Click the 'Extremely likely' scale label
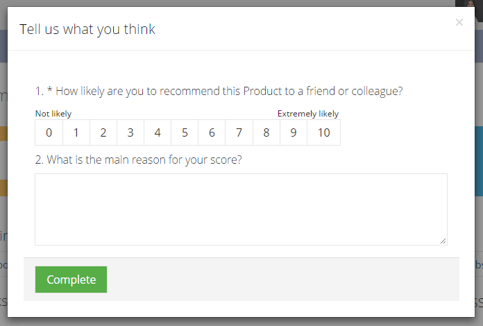 [308, 114]
